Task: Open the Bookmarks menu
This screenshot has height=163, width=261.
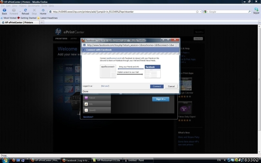Action: [x=34, y=6]
